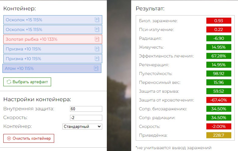
Task: Copy the second Призма +10 115% entry
Action: coord(97,58)
